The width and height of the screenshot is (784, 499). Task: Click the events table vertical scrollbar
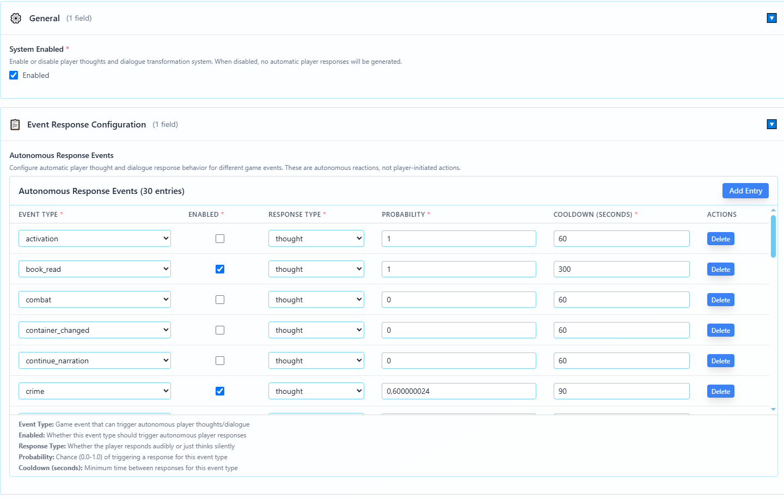(x=773, y=236)
